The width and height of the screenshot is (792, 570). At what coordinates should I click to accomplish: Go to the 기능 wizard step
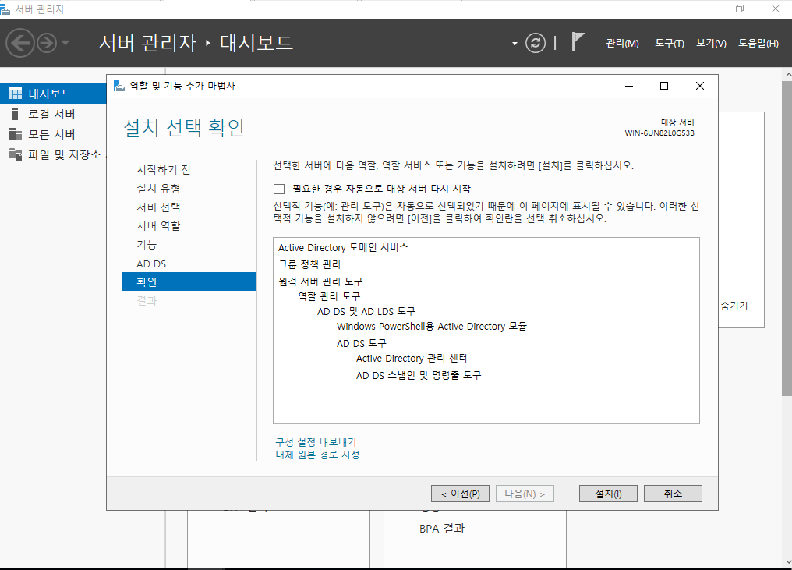[x=147, y=245]
